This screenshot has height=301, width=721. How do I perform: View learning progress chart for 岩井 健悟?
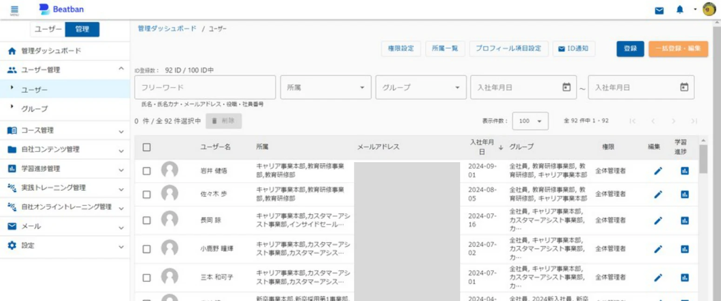tap(684, 171)
